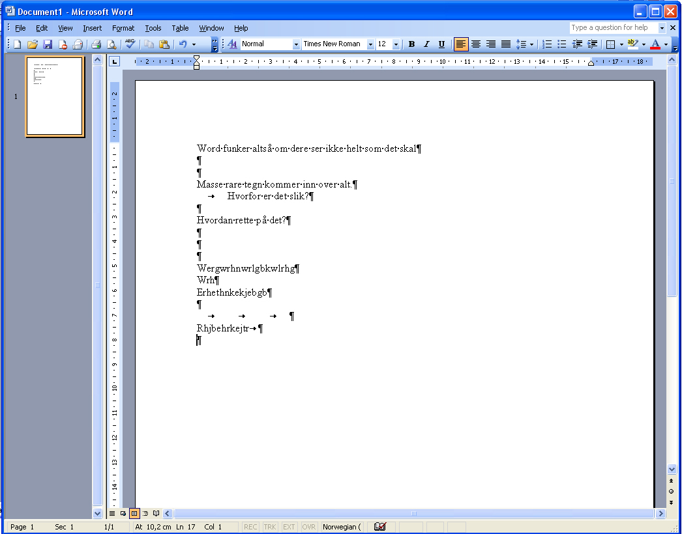Switch to Normal view icon

[112, 514]
